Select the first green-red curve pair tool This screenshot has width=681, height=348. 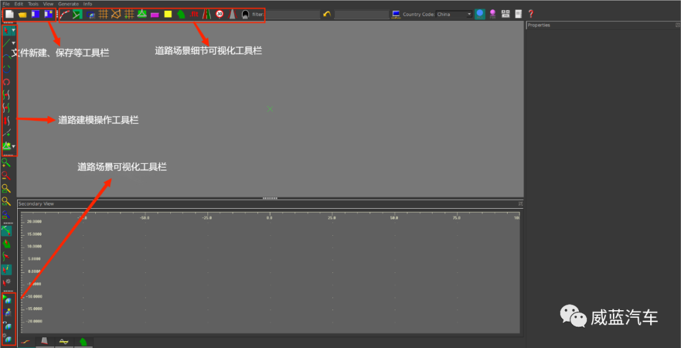pos(6,95)
